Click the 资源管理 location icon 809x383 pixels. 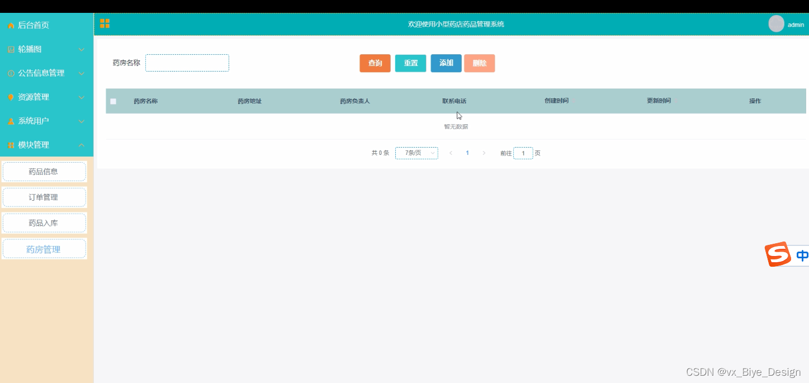point(11,97)
